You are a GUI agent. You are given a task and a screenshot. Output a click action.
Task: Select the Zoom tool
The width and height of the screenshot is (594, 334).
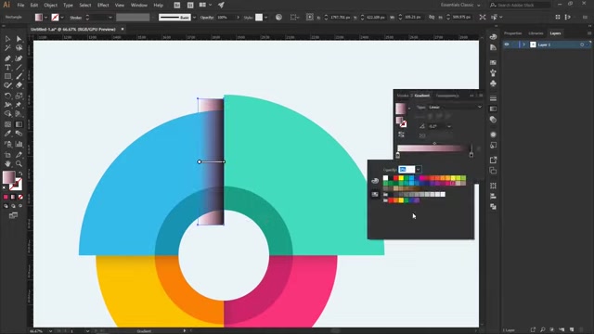pyautogui.click(x=19, y=164)
